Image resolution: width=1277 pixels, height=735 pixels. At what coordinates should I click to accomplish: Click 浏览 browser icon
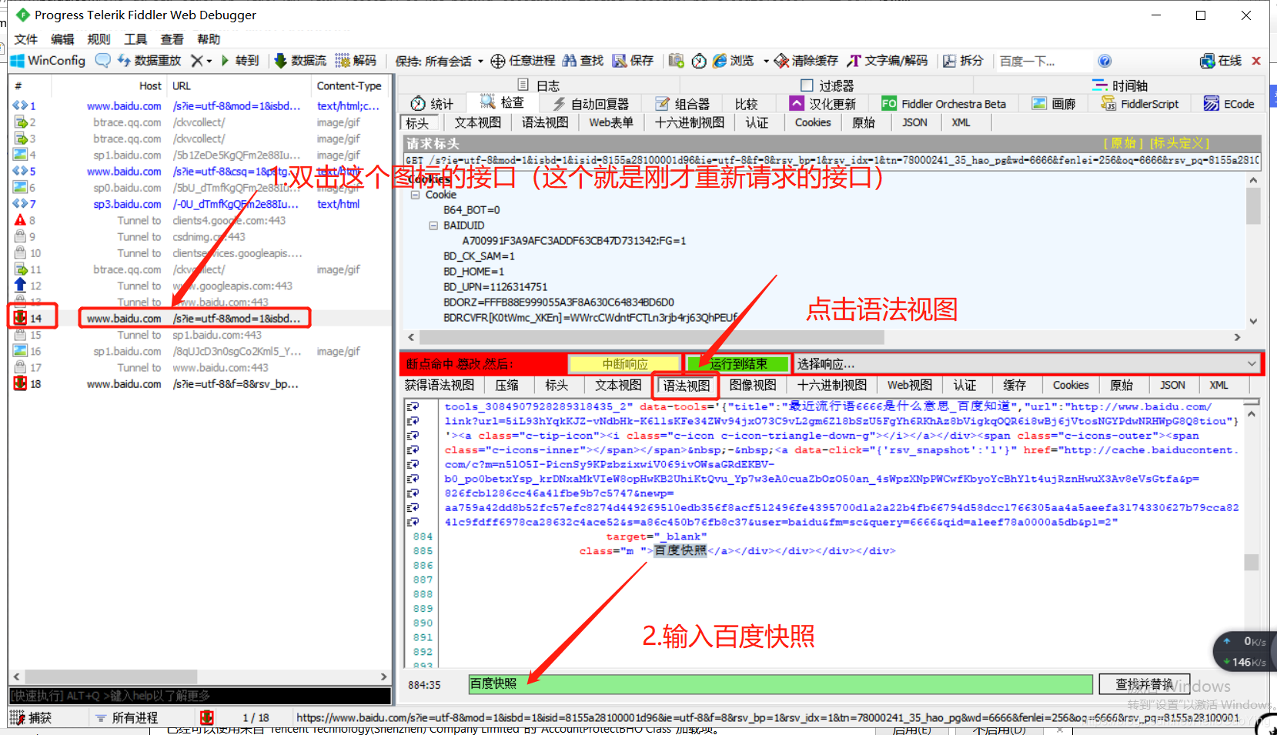coord(720,61)
